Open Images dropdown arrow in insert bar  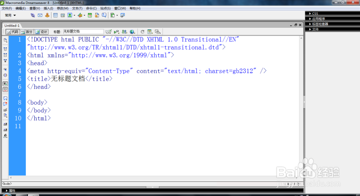pos(75,15)
